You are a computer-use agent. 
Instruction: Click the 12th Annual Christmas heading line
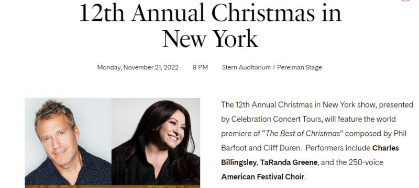[211, 13]
